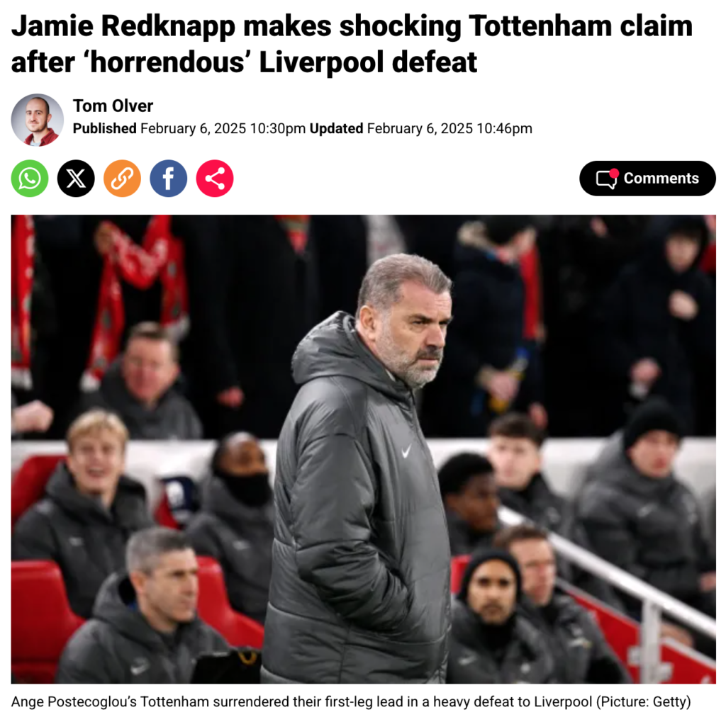
Task: Click the image caption about Tottenham
Action: [x=351, y=701]
